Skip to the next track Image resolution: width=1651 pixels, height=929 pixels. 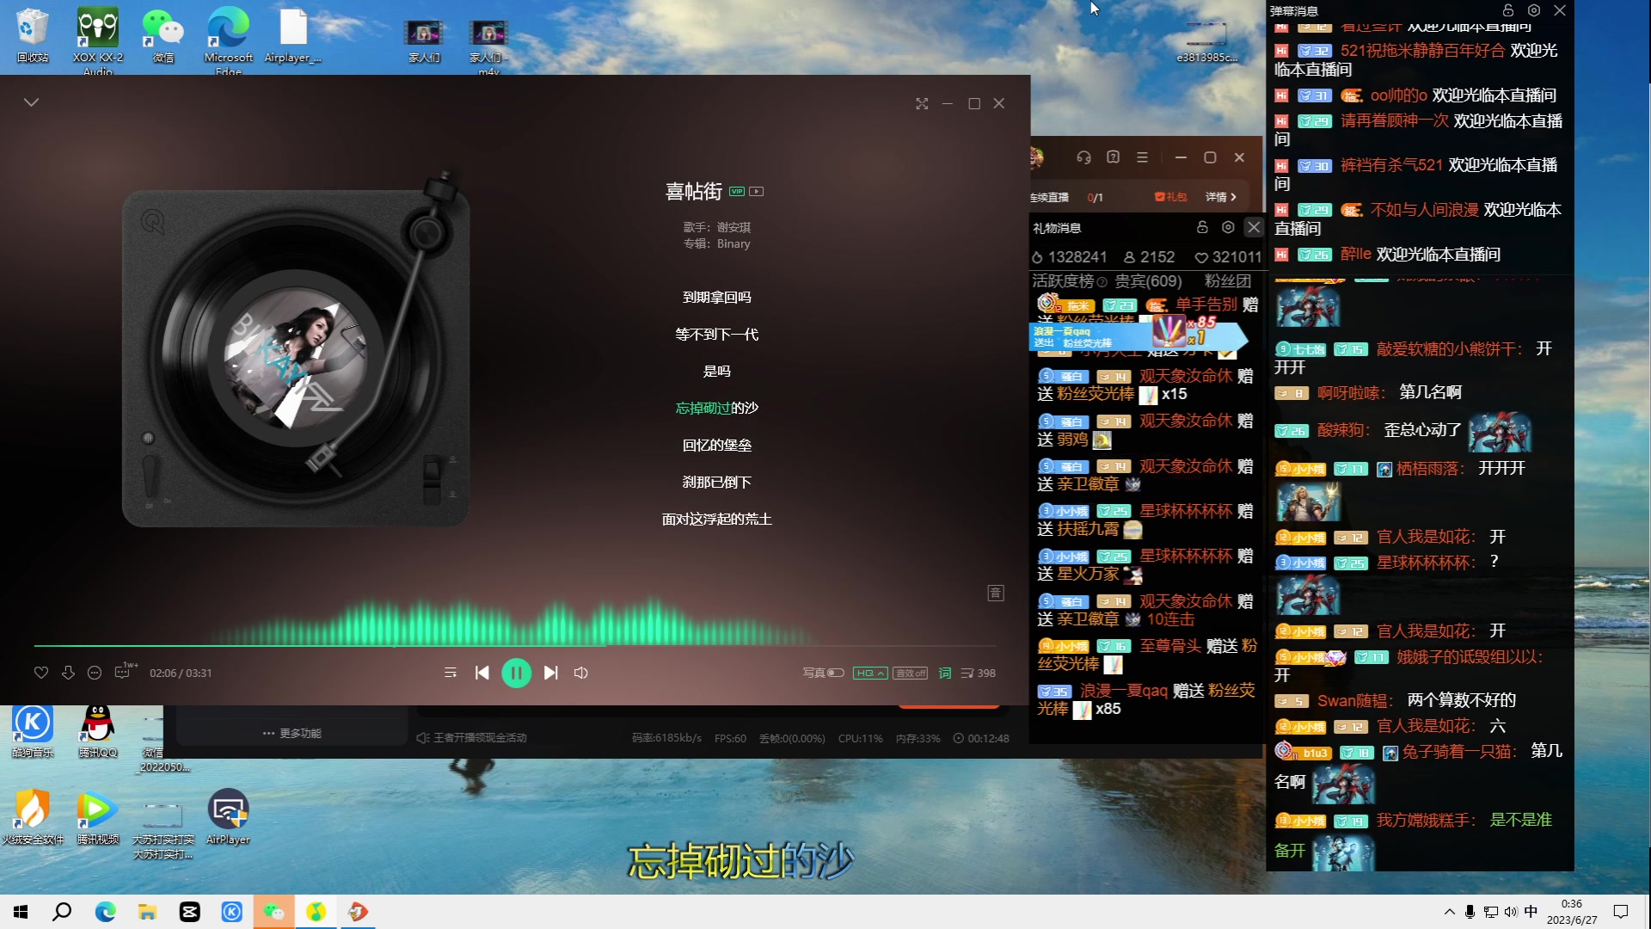tap(551, 673)
